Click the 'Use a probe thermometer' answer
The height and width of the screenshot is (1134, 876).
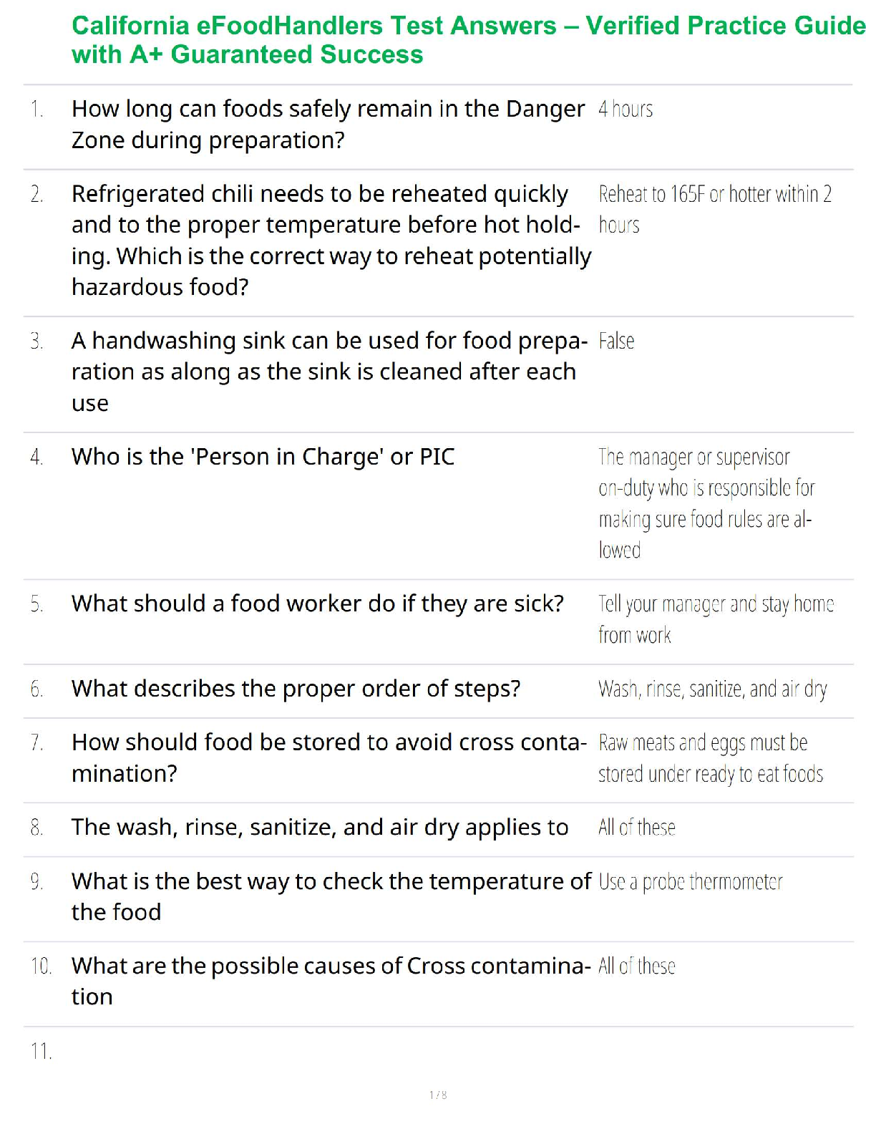click(690, 882)
